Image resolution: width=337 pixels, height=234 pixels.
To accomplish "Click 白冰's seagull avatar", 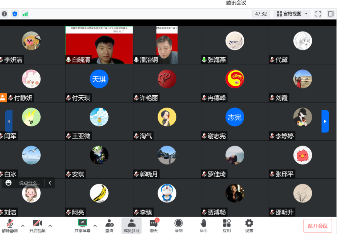I will point(32,155).
